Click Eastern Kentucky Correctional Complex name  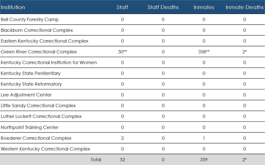[45, 41]
